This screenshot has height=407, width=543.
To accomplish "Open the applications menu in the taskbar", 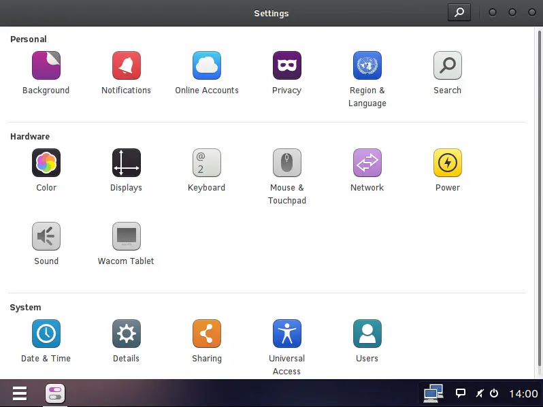I will 19,393.
